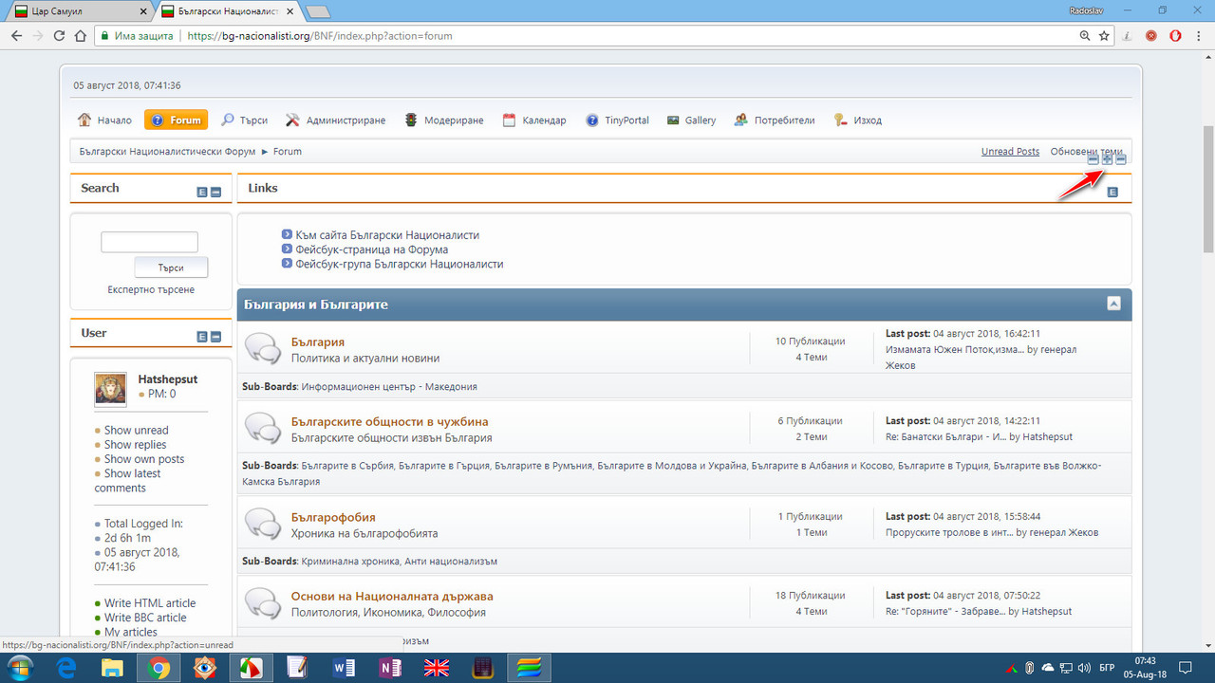Image resolution: width=1215 pixels, height=683 pixels.
Task: Click the Изход logout menu item
Action: click(x=857, y=120)
